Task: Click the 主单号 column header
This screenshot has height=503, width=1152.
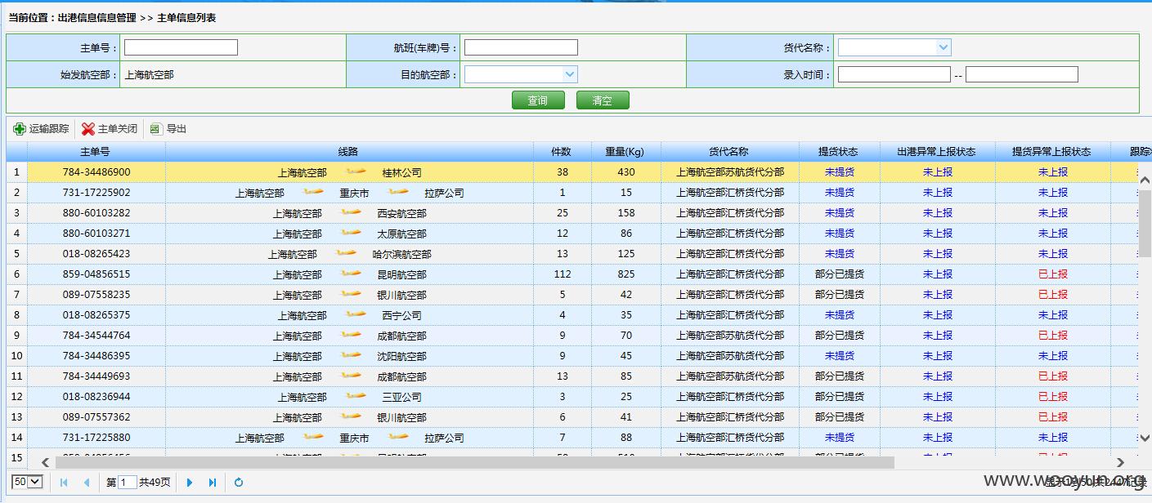Action: [x=96, y=152]
